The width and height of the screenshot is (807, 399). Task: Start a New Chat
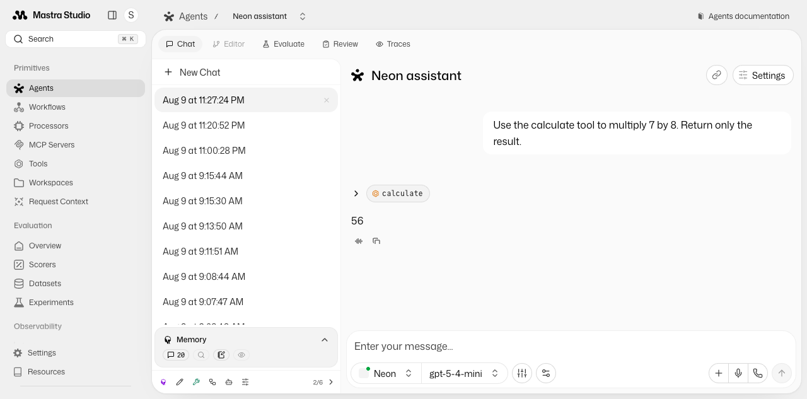(x=246, y=72)
